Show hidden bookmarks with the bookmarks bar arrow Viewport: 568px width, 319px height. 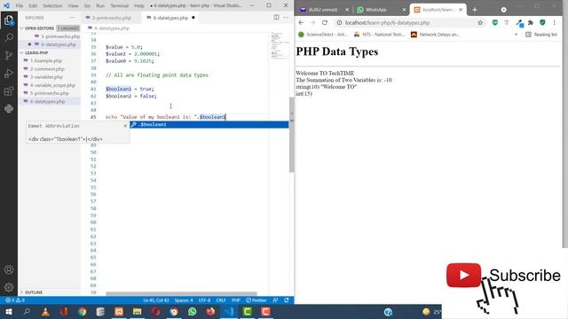tap(516, 35)
